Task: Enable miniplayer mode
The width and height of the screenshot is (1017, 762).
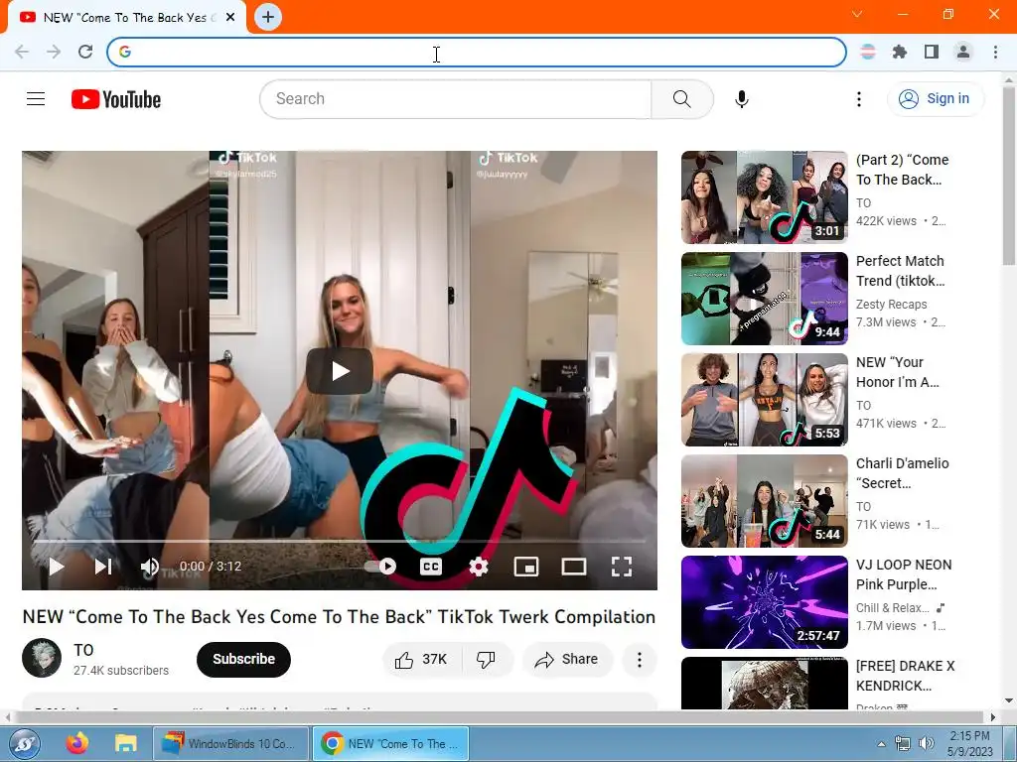Action: [526, 567]
